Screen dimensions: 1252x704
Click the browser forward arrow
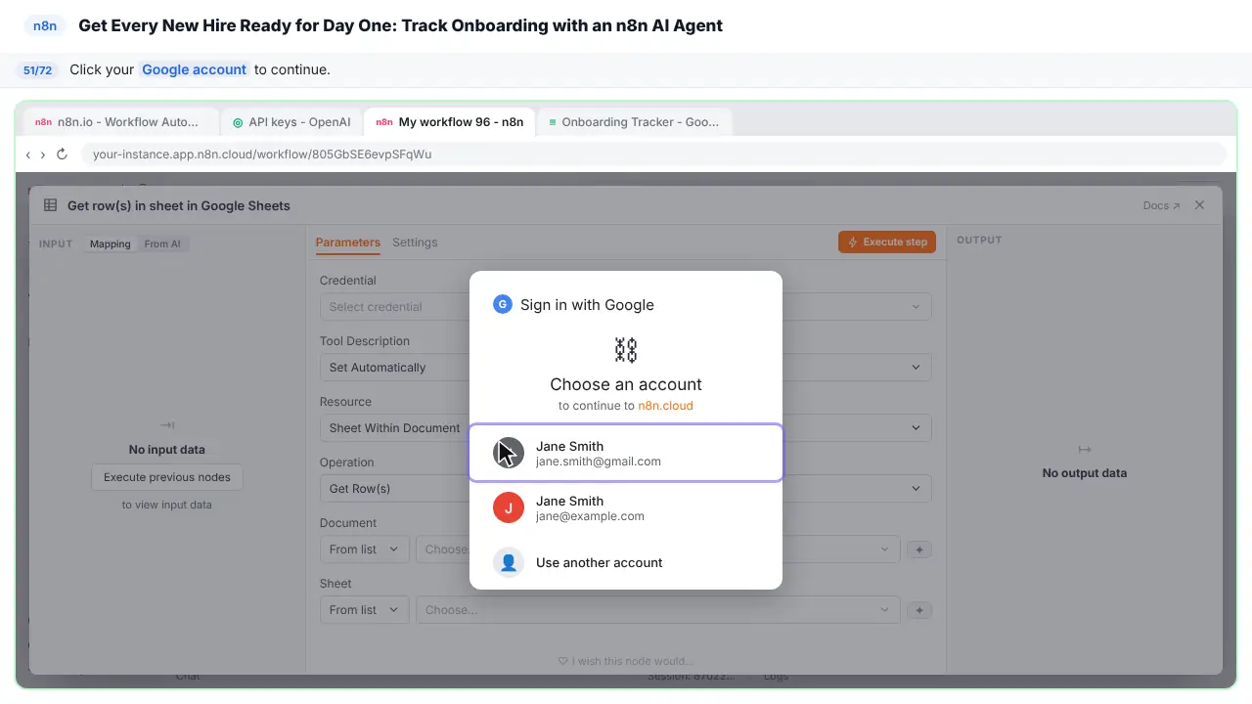coord(42,154)
